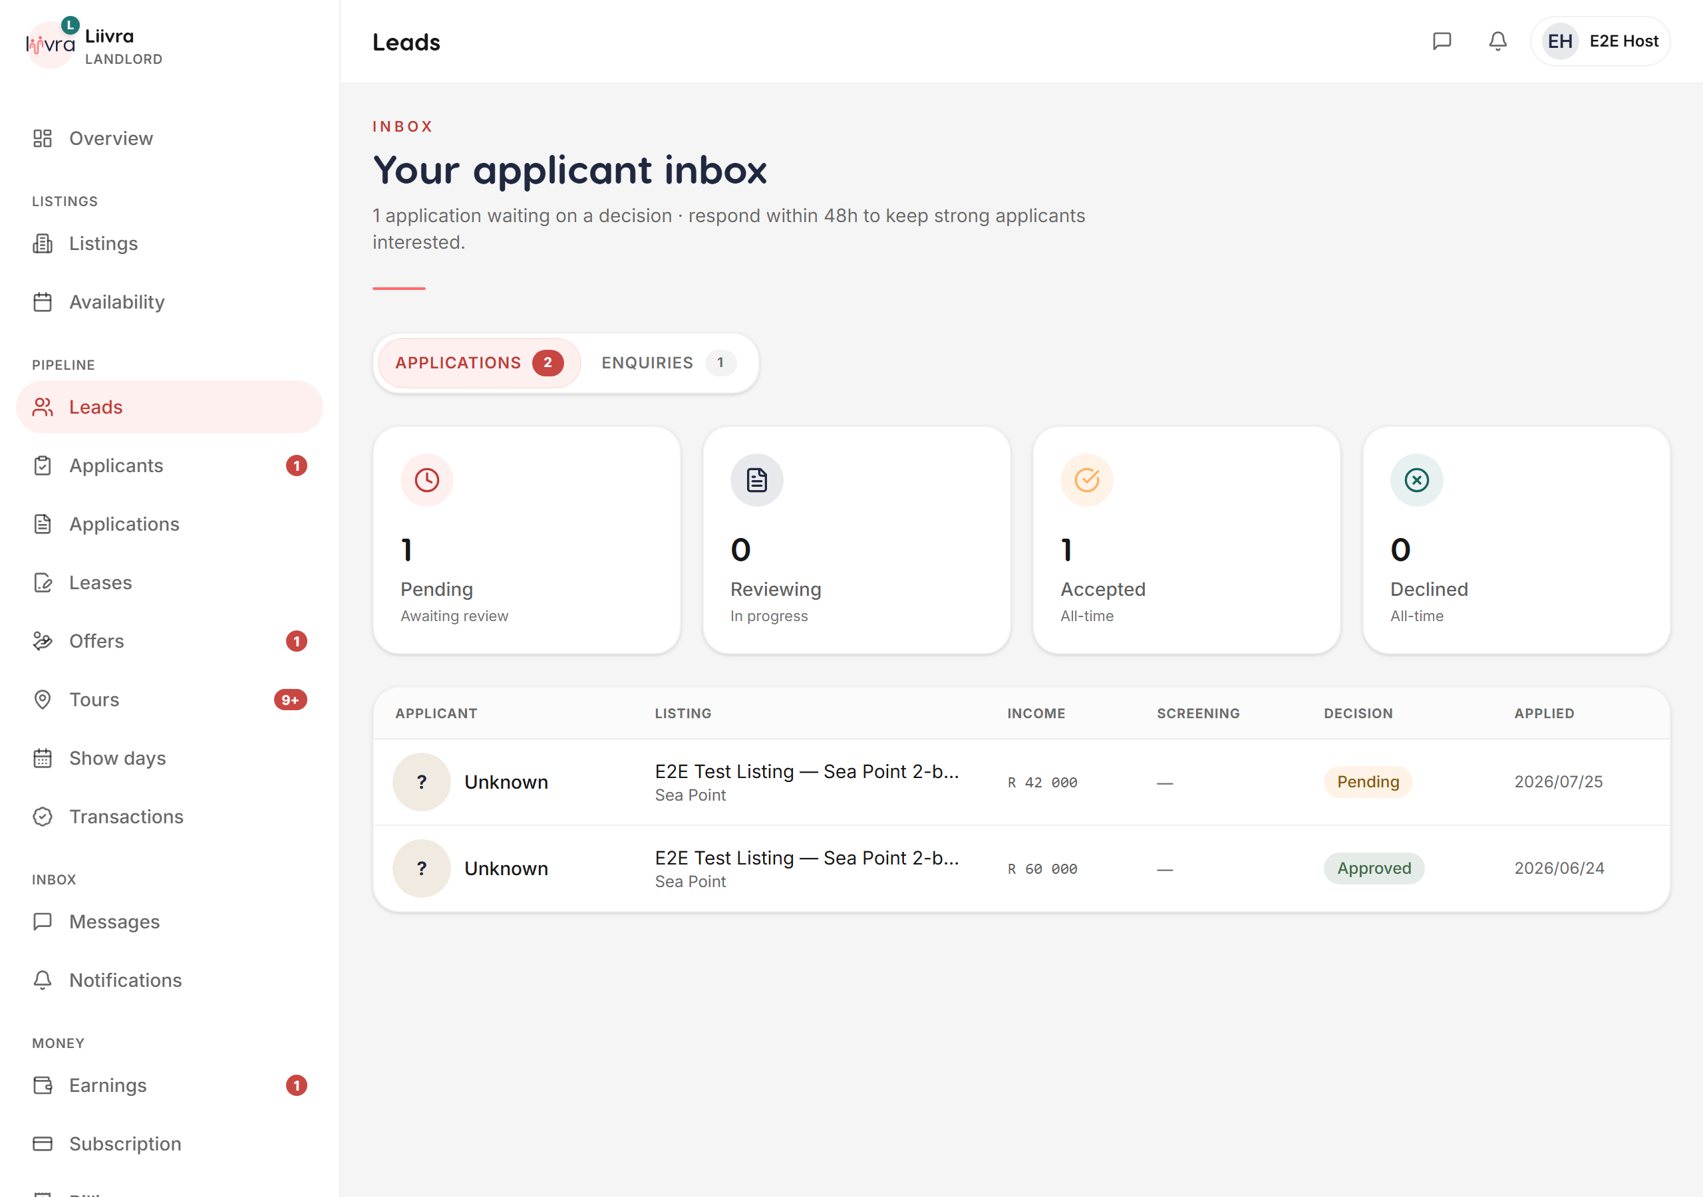
Task: Open Show days in sidebar
Action: coord(169,758)
